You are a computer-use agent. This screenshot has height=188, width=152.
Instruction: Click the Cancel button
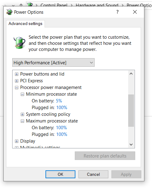(x=93, y=174)
